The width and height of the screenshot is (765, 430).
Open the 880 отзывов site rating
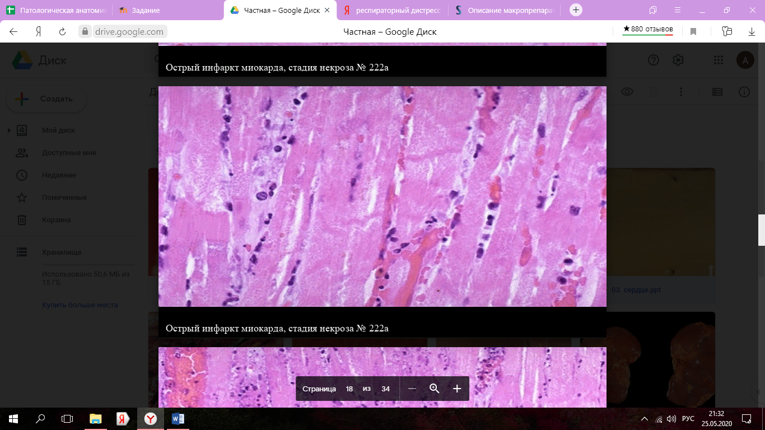pyautogui.click(x=648, y=30)
